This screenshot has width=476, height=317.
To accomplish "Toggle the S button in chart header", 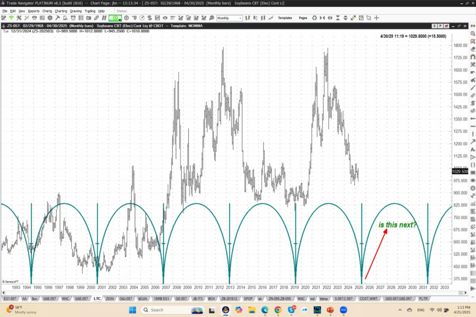I will [435, 26].
